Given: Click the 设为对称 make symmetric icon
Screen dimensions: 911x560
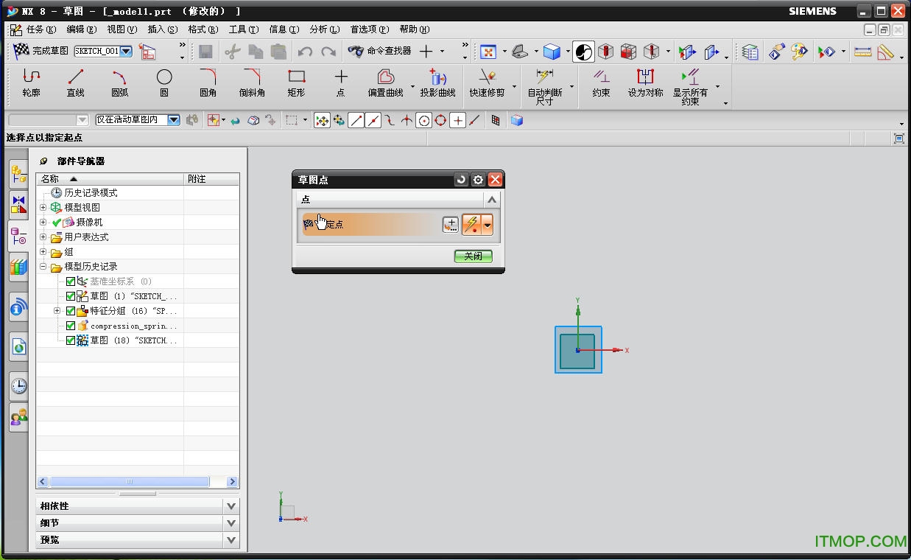Looking at the screenshot, I should click(645, 83).
